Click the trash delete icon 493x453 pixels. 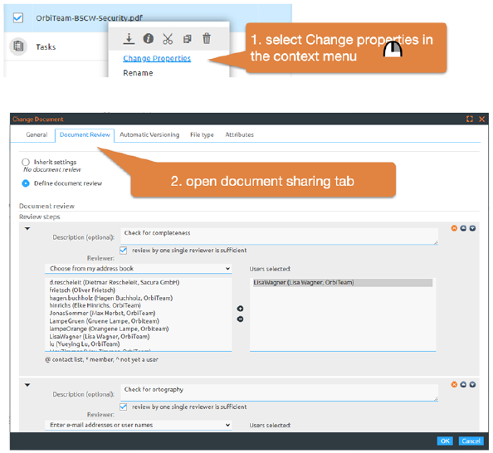click(x=207, y=39)
